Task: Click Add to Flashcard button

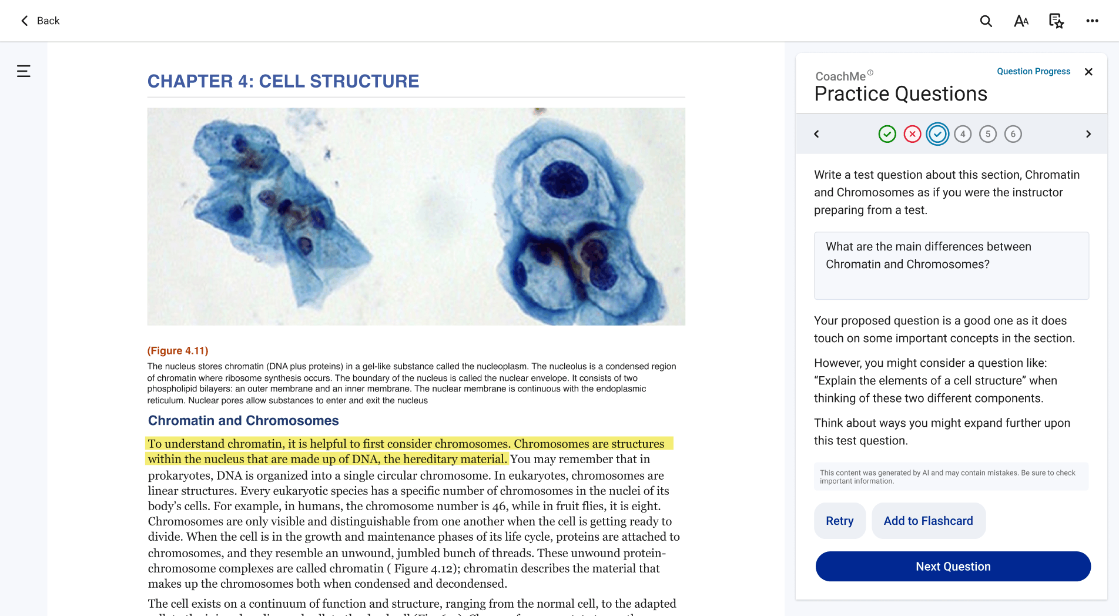Action: click(928, 521)
